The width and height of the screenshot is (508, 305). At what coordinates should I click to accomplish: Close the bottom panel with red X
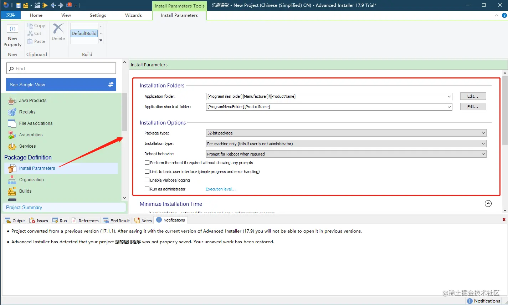click(x=504, y=220)
